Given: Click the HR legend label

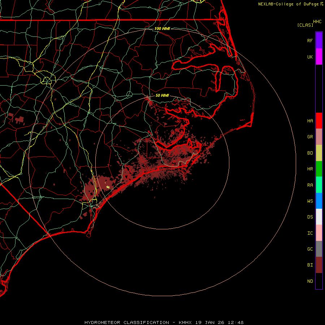Looking at the screenshot, I should (310, 169).
